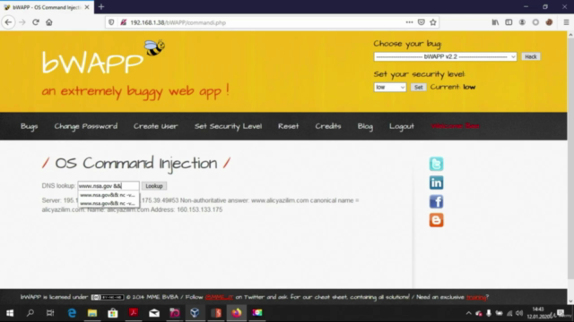This screenshot has width=574, height=322.
Task: Show hidden system tray icons
Action: pyautogui.click(x=468, y=313)
